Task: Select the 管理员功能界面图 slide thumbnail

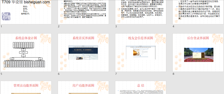Action: click(x=26, y=87)
